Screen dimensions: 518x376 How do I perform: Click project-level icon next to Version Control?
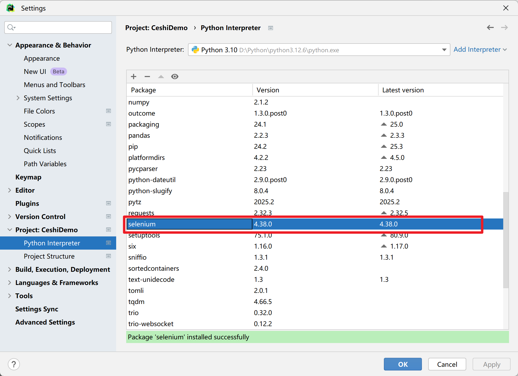(109, 217)
